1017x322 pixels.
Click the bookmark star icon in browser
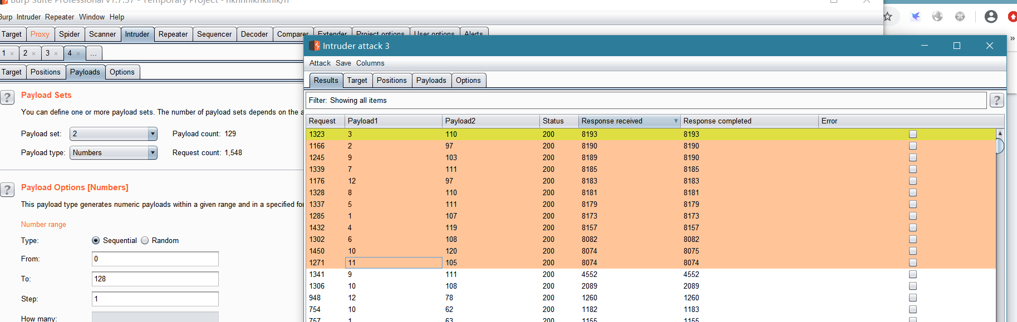coord(888,17)
